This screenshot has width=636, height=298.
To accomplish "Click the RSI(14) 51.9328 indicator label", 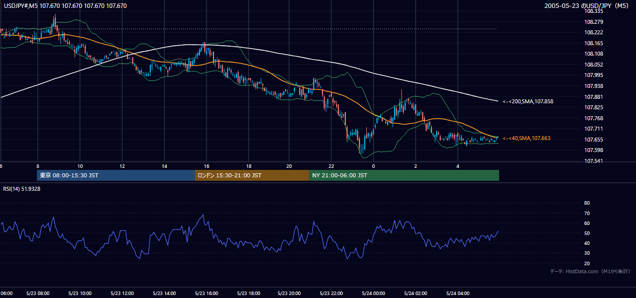I will [21, 189].
